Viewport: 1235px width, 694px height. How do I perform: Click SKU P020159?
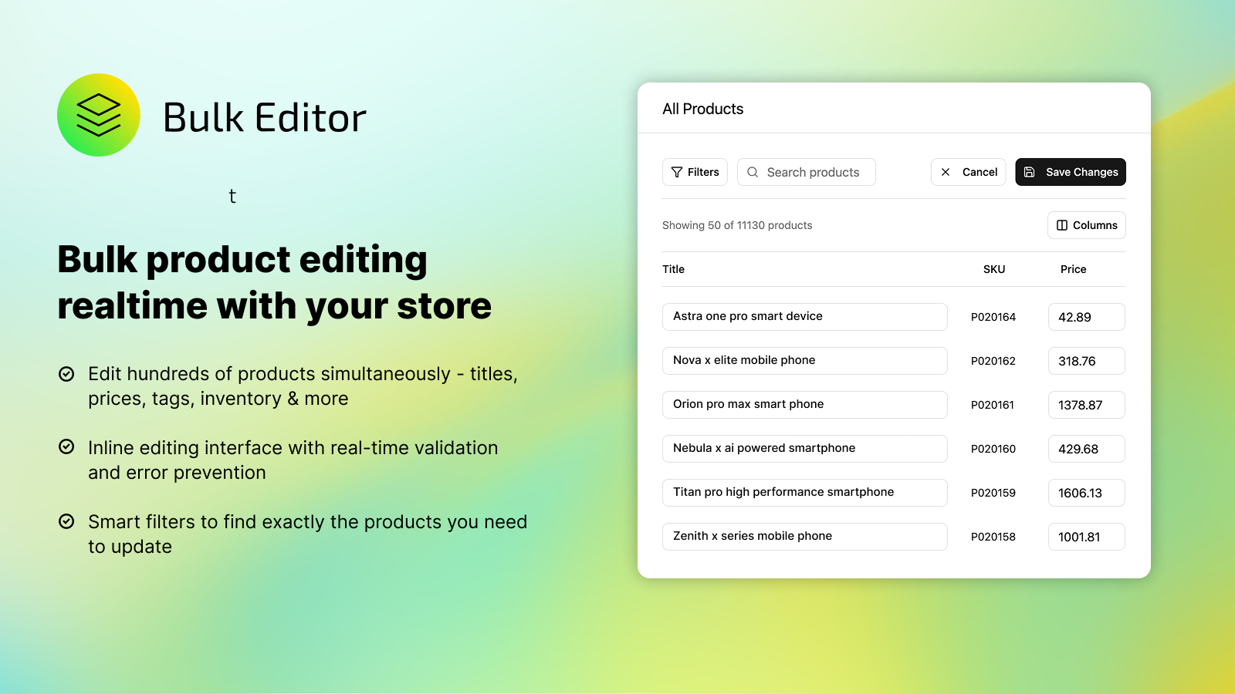click(x=993, y=493)
